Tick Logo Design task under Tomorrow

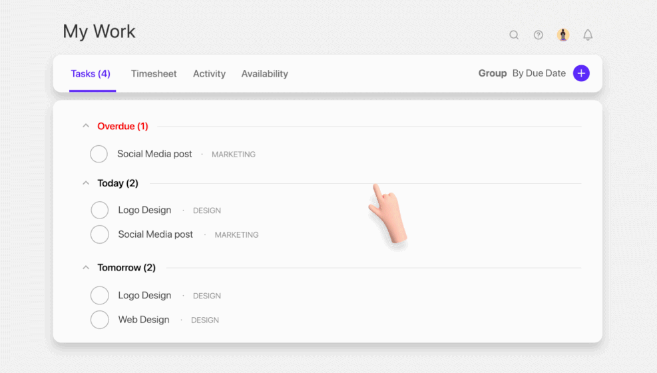[x=100, y=296]
